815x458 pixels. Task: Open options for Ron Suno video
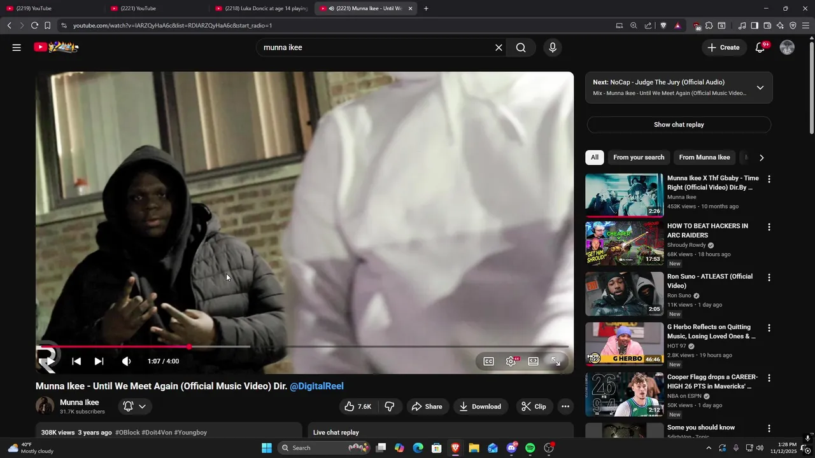[769, 277]
